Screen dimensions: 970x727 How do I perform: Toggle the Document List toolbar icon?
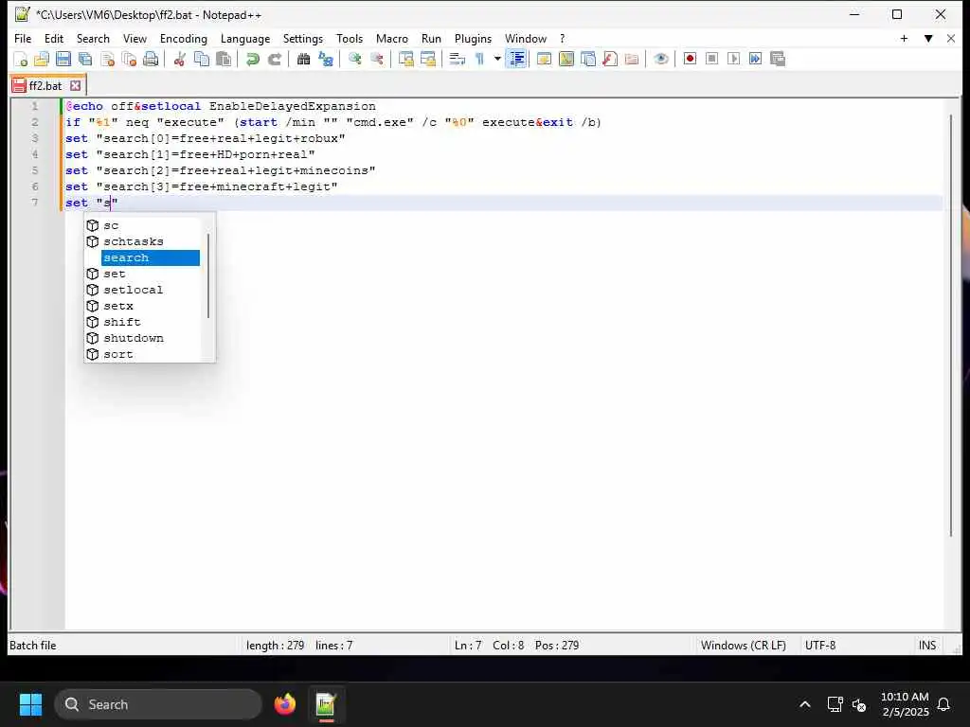click(588, 60)
